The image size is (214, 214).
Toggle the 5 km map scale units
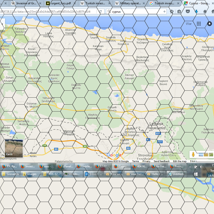click(202, 161)
